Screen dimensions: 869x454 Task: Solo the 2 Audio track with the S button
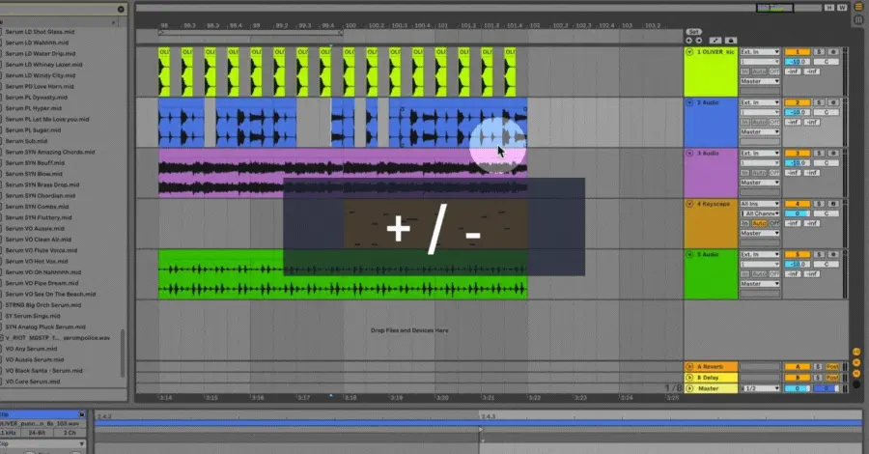[819, 102]
